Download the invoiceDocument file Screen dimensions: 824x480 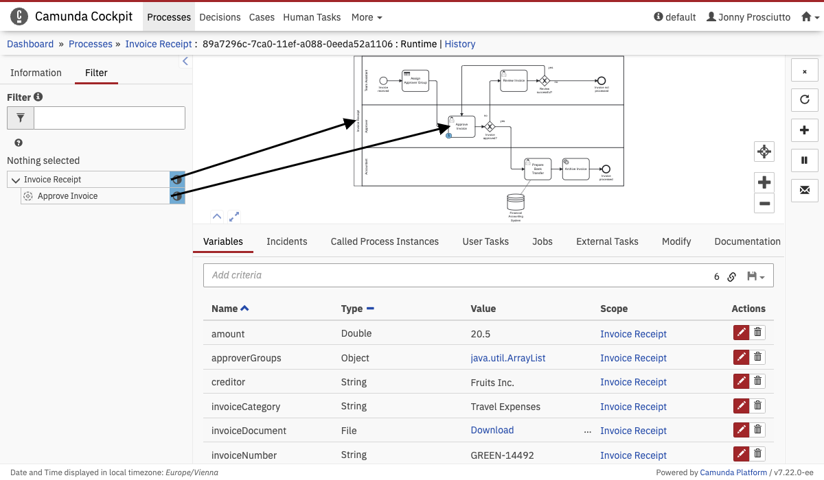coord(492,430)
